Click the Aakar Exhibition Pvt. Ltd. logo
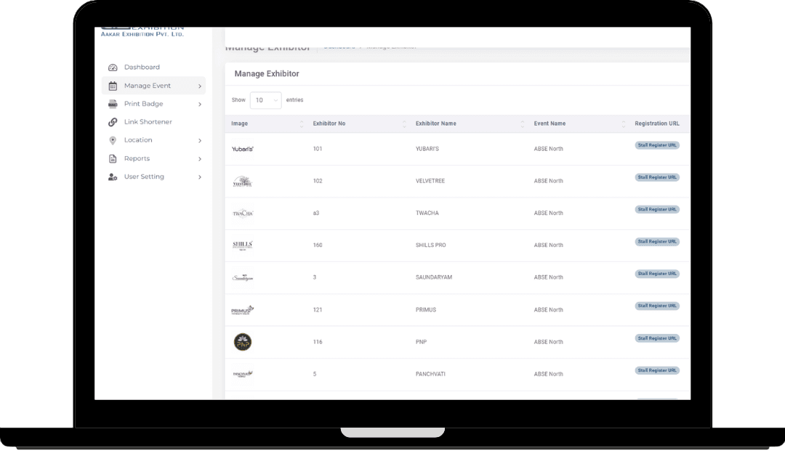 click(x=142, y=32)
